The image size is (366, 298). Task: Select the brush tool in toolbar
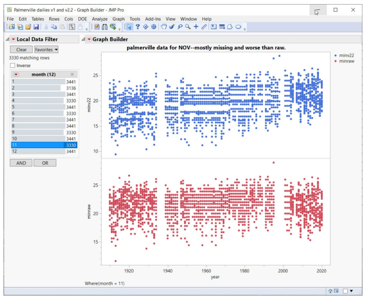click(x=172, y=27)
